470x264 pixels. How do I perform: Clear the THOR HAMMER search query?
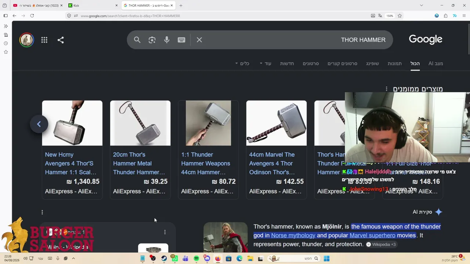tap(199, 40)
